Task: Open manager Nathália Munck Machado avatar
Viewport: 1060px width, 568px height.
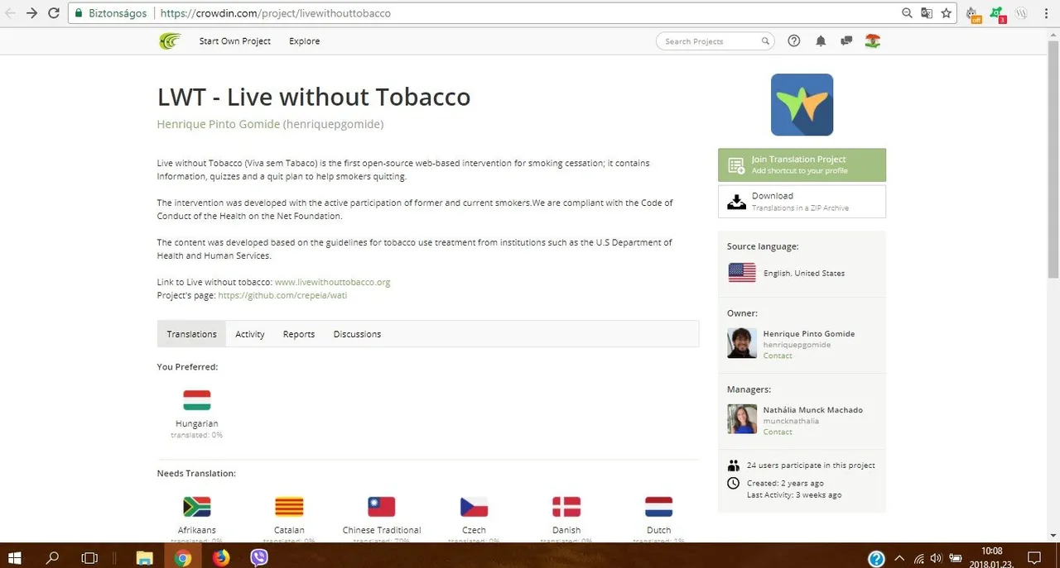Action: click(x=742, y=419)
